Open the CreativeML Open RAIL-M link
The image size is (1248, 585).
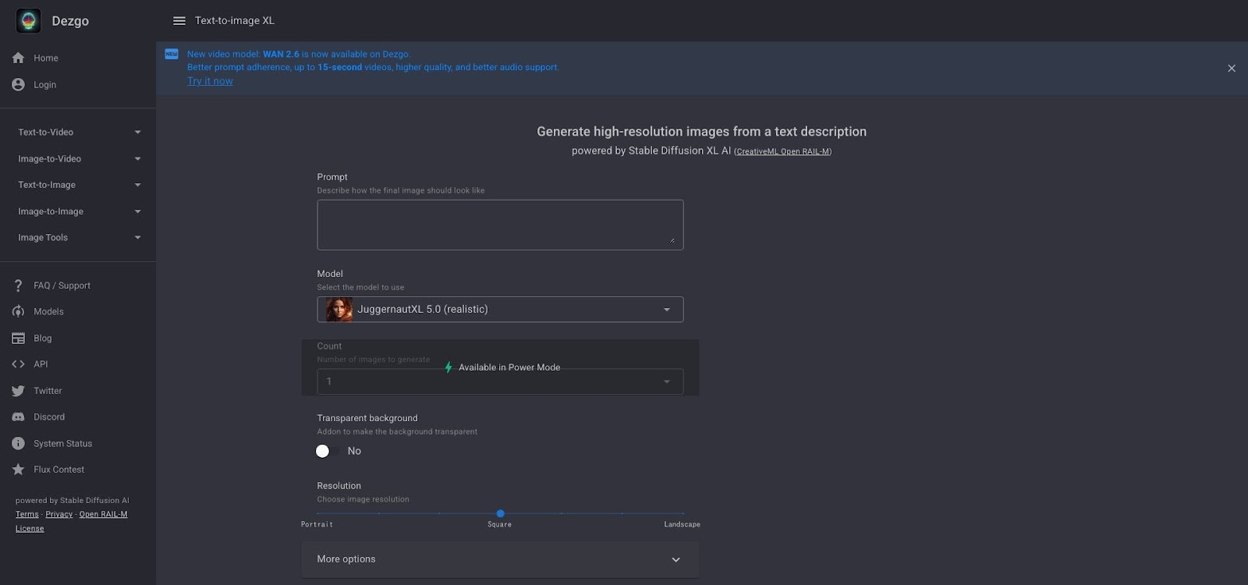point(782,151)
